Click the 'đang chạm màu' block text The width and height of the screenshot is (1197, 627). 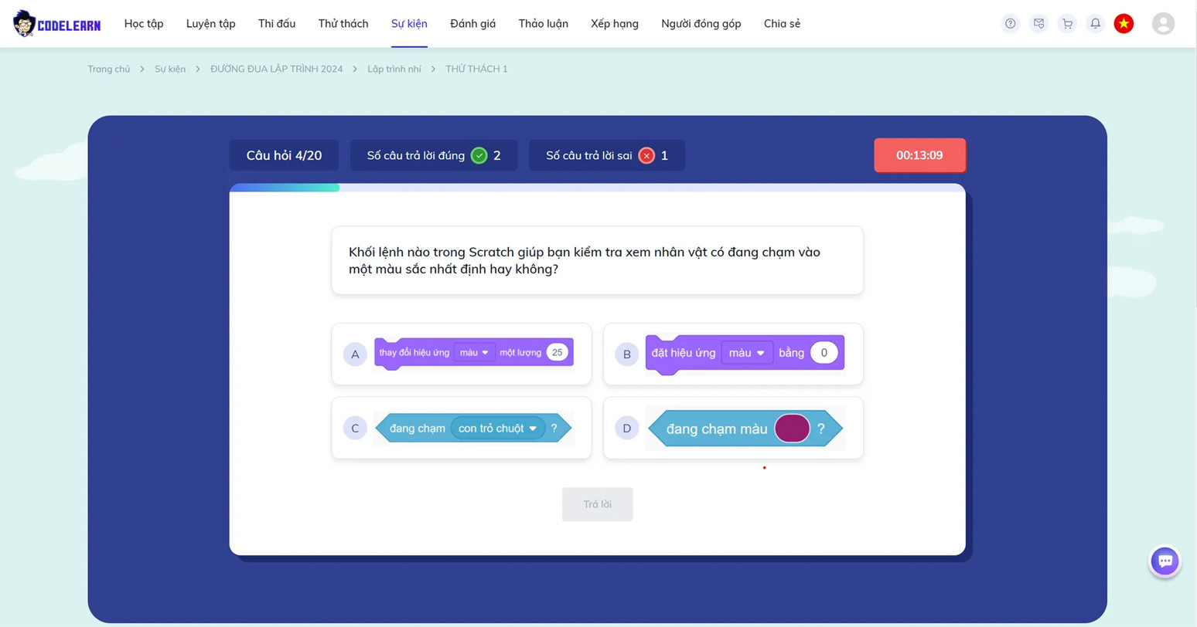click(717, 429)
